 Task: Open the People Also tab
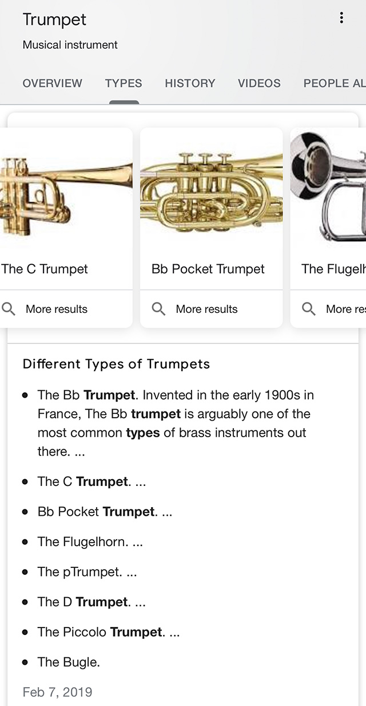tap(334, 83)
